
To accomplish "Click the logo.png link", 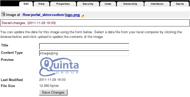I will click(72, 15).
